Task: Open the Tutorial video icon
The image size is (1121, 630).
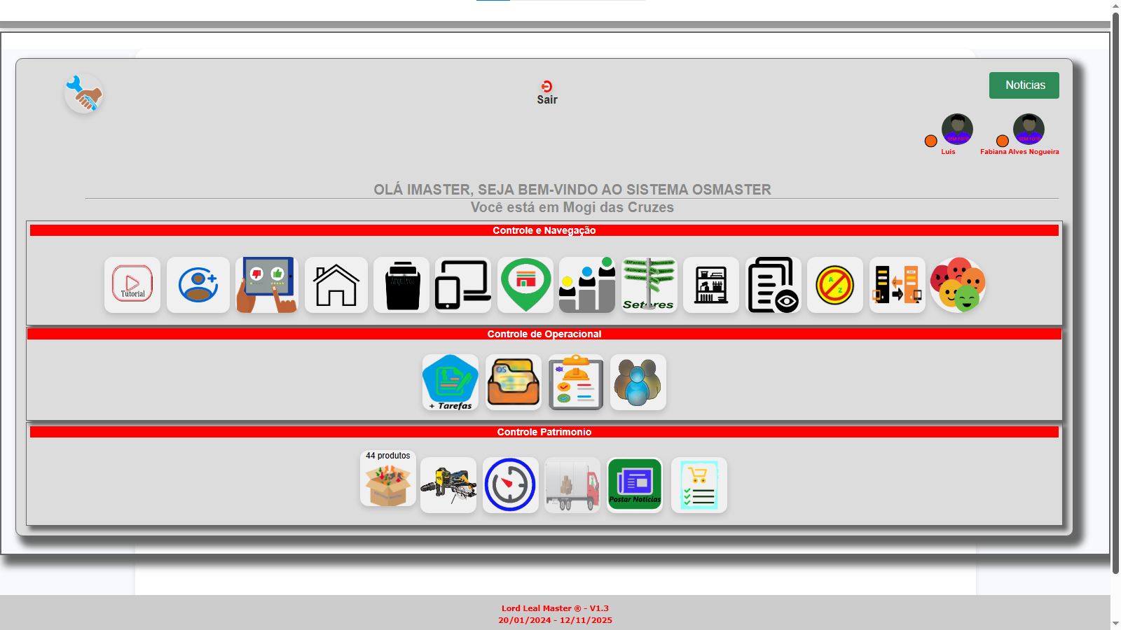Action: tap(132, 285)
